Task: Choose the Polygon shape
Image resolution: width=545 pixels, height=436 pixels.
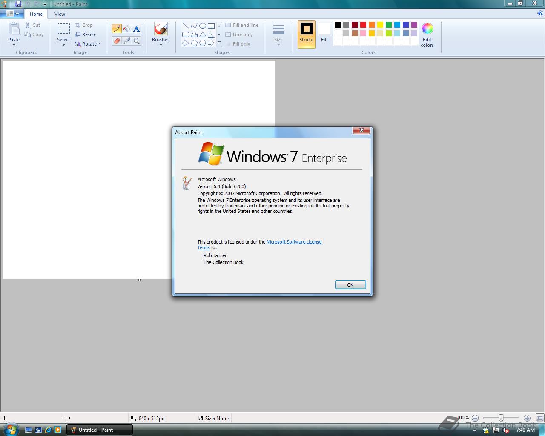Action: [x=194, y=34]
